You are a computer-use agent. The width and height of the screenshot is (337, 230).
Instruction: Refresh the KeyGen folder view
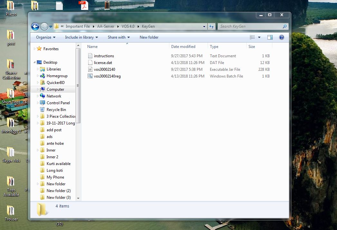pos(211,26)
